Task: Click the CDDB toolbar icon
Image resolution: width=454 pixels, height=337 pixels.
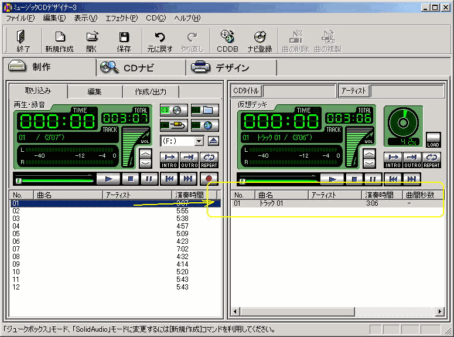Action: point(227,41)
